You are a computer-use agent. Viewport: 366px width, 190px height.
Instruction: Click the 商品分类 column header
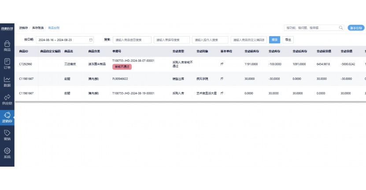click(94, 51)
